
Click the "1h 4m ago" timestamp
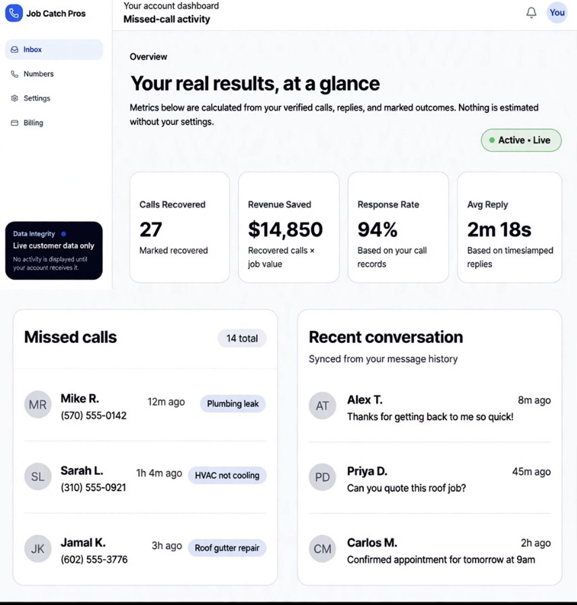point(159,473)
